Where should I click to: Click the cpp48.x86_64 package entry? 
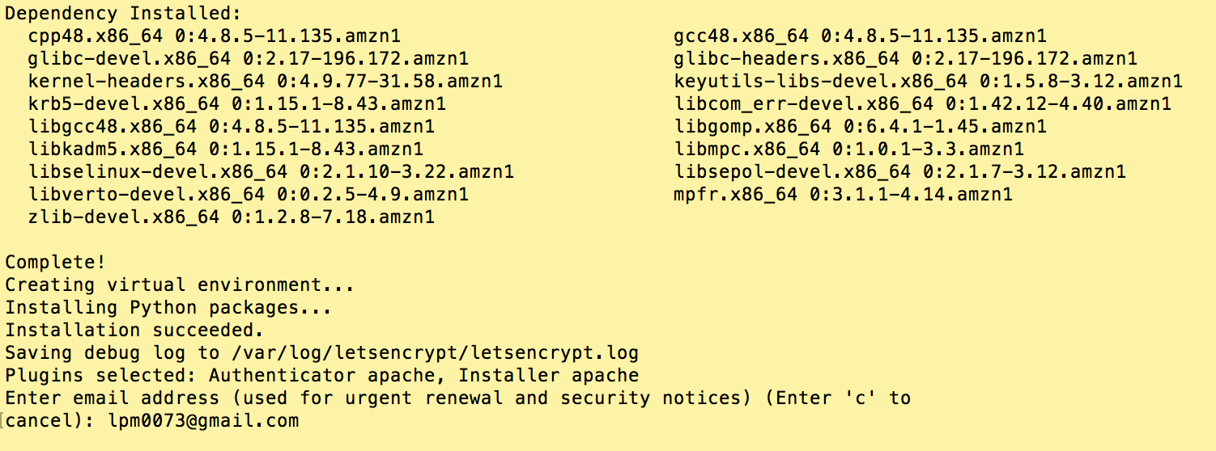[x=215, y=36]
